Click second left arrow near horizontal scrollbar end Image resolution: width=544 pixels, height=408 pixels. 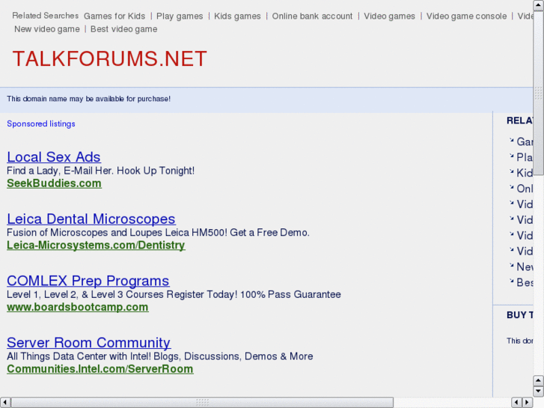click(x=516, y=403)
